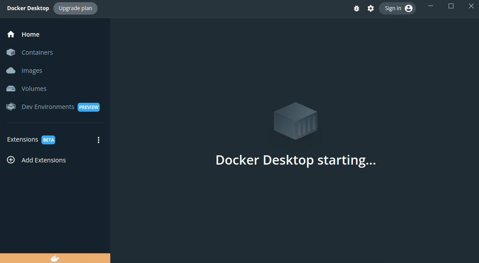Click the Docker Desktop title text
This screenshot has width=479, height=263.
[28, 8]
